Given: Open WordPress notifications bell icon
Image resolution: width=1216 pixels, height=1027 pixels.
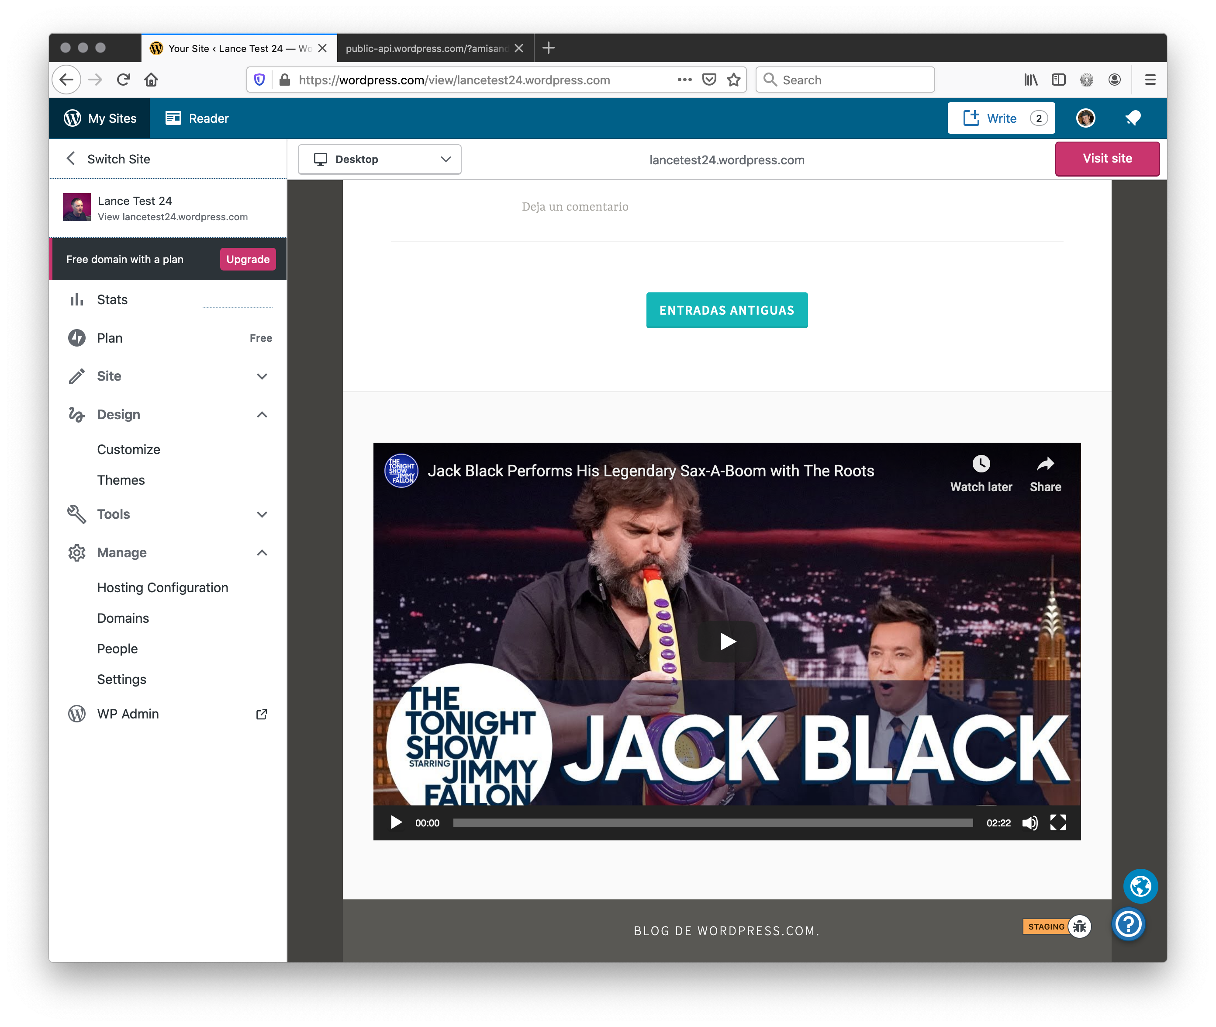Looking at the screenshot, I should tap(1132, 118).
